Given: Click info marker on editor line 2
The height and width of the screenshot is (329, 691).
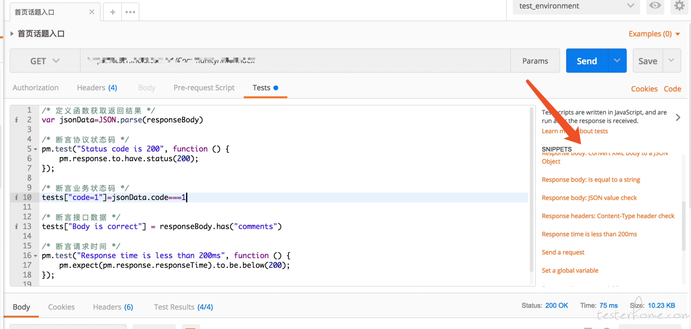Looking at the screenshot, I should (16, 120).
